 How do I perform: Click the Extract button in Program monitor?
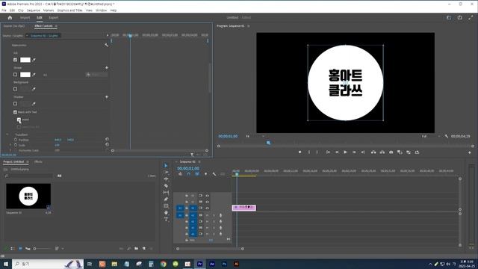pos(382,152)
